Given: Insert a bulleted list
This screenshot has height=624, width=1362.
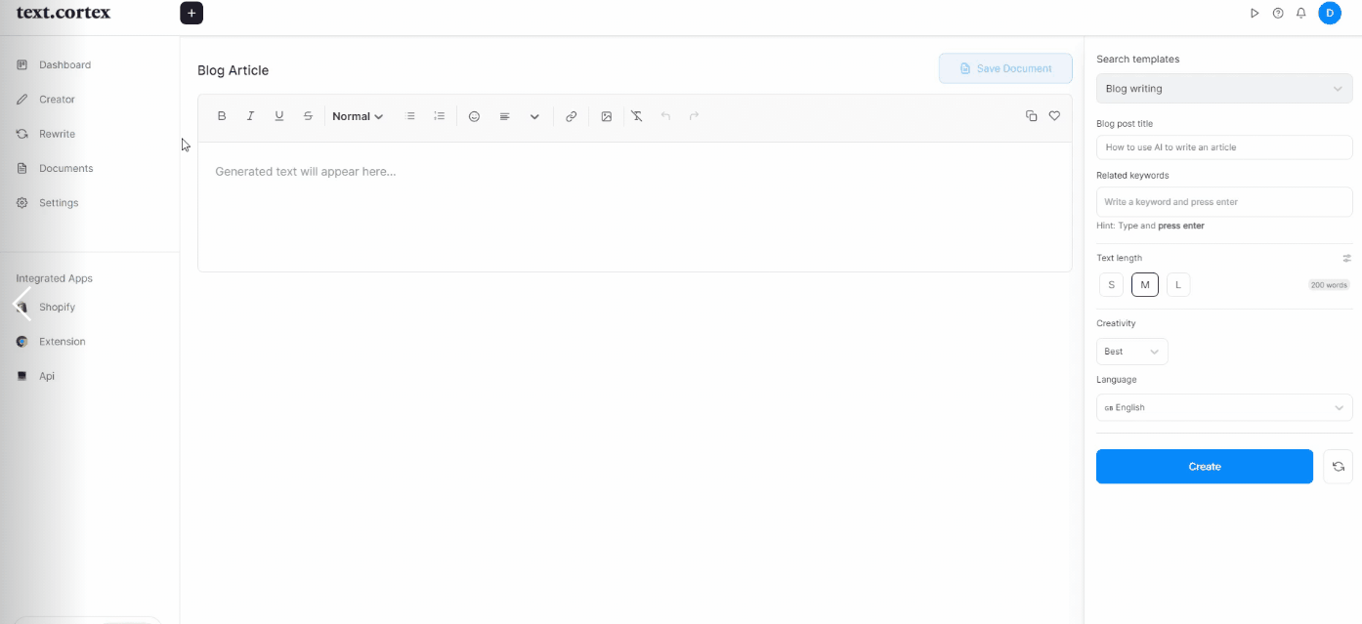Looking at the screenshot, I should [410, 116].
